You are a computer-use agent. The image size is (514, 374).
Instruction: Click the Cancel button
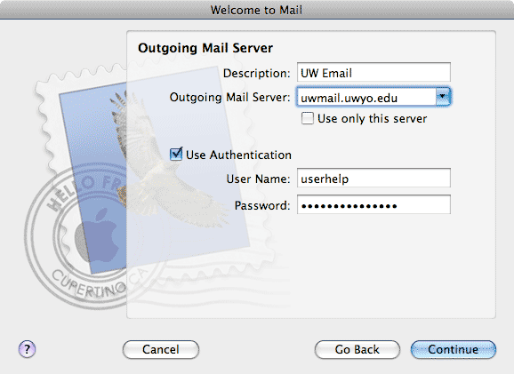(161, 349)
